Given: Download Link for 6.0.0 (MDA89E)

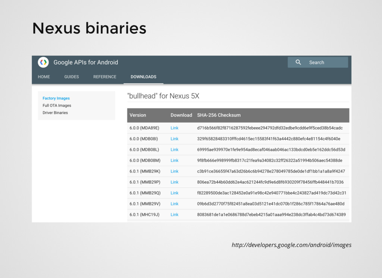Looking at the screenshot, I should point(175,128).
